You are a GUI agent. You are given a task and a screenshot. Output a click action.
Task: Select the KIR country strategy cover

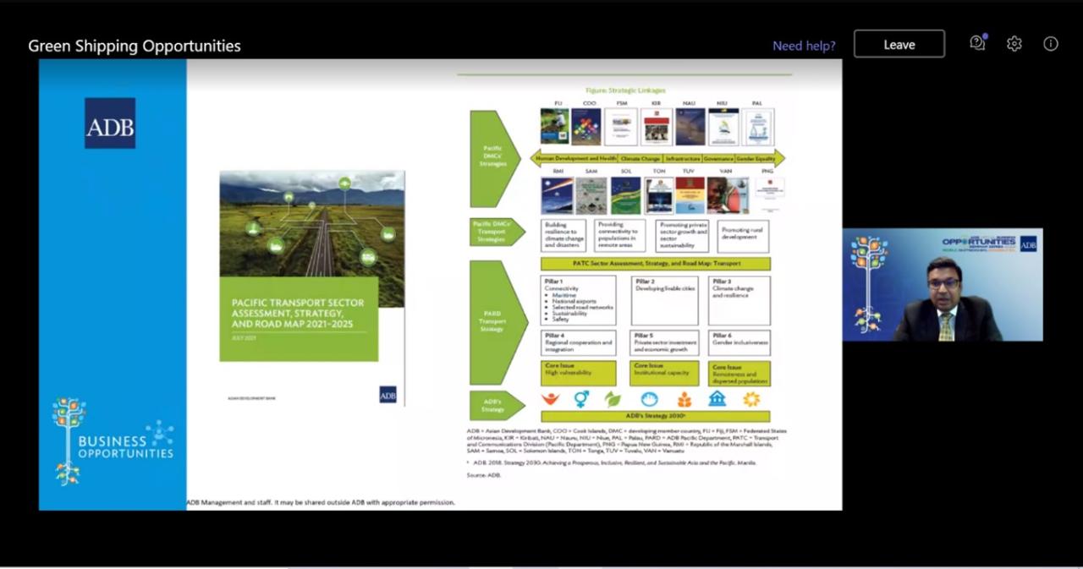[x=657, y=127]
